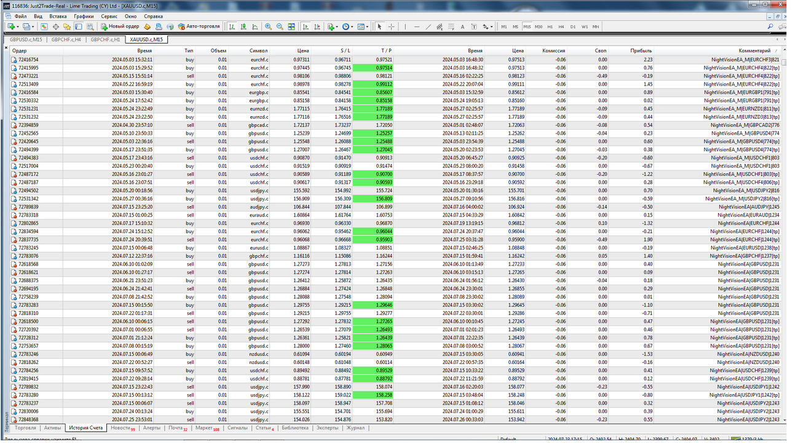Open the Графики menu

pos(84,16)
